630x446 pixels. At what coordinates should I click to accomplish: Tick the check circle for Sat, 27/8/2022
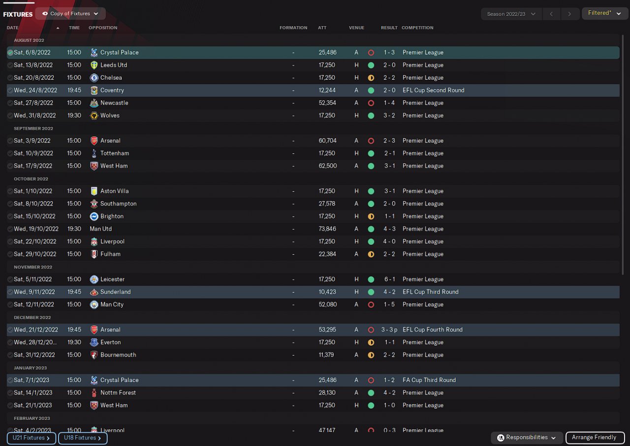[x=10, y=103]
